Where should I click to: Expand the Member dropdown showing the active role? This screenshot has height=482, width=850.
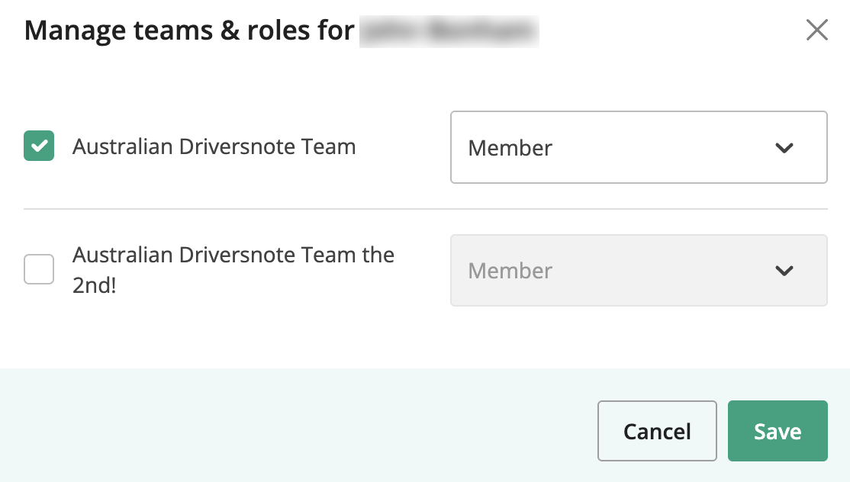639,147
